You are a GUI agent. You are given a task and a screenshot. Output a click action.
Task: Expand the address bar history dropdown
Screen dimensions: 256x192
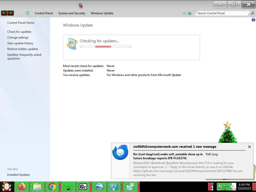[x=184, y=13]
